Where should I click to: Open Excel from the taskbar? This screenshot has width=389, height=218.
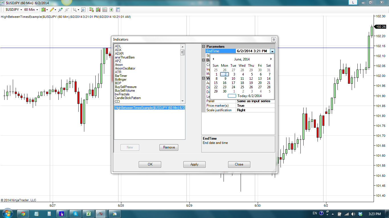[x=88, y=214]
